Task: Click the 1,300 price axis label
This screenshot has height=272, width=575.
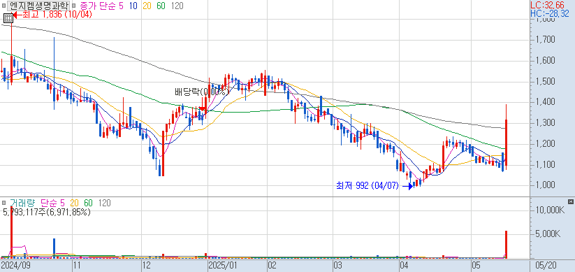Action: pyautogui.click(x=545, y=122)
